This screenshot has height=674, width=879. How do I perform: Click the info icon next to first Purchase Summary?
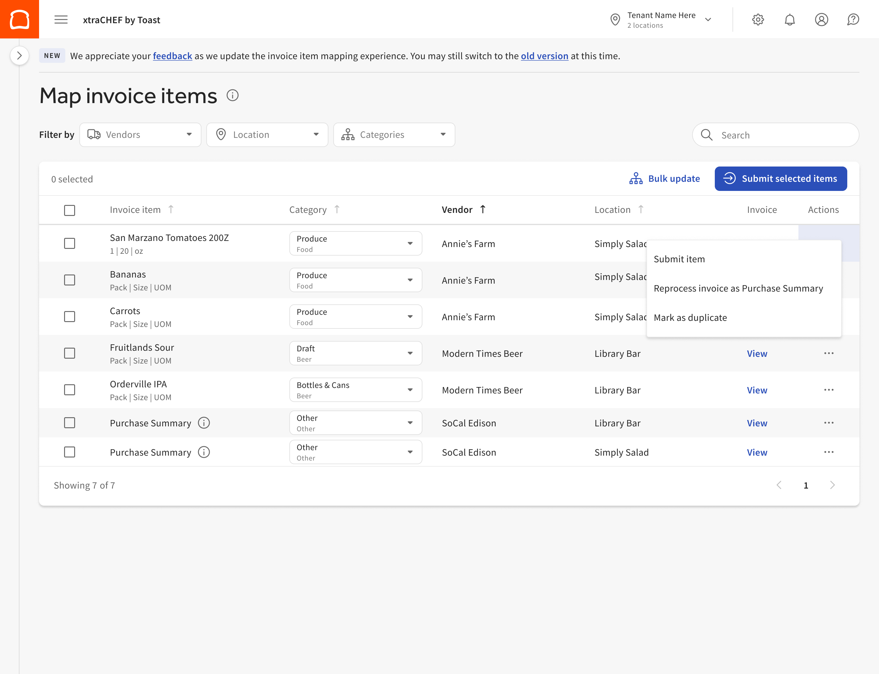[204, 423]
